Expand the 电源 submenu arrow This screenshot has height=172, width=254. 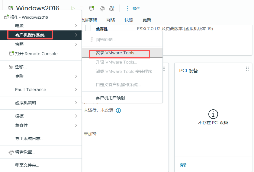(76, 26)
